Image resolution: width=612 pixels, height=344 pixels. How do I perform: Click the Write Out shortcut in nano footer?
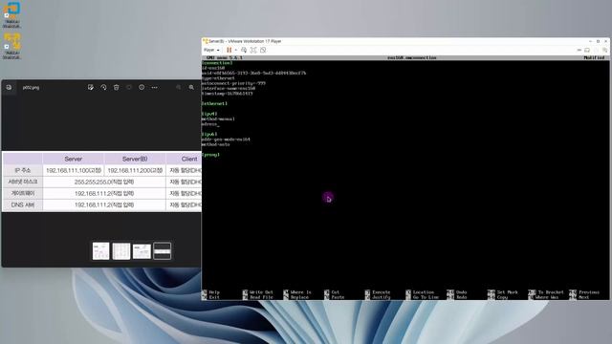pos(258,292)
